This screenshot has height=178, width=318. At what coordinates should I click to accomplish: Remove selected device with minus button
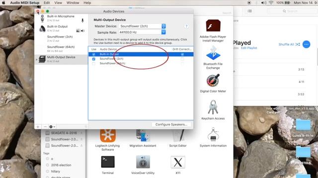(x=45, y=127)
